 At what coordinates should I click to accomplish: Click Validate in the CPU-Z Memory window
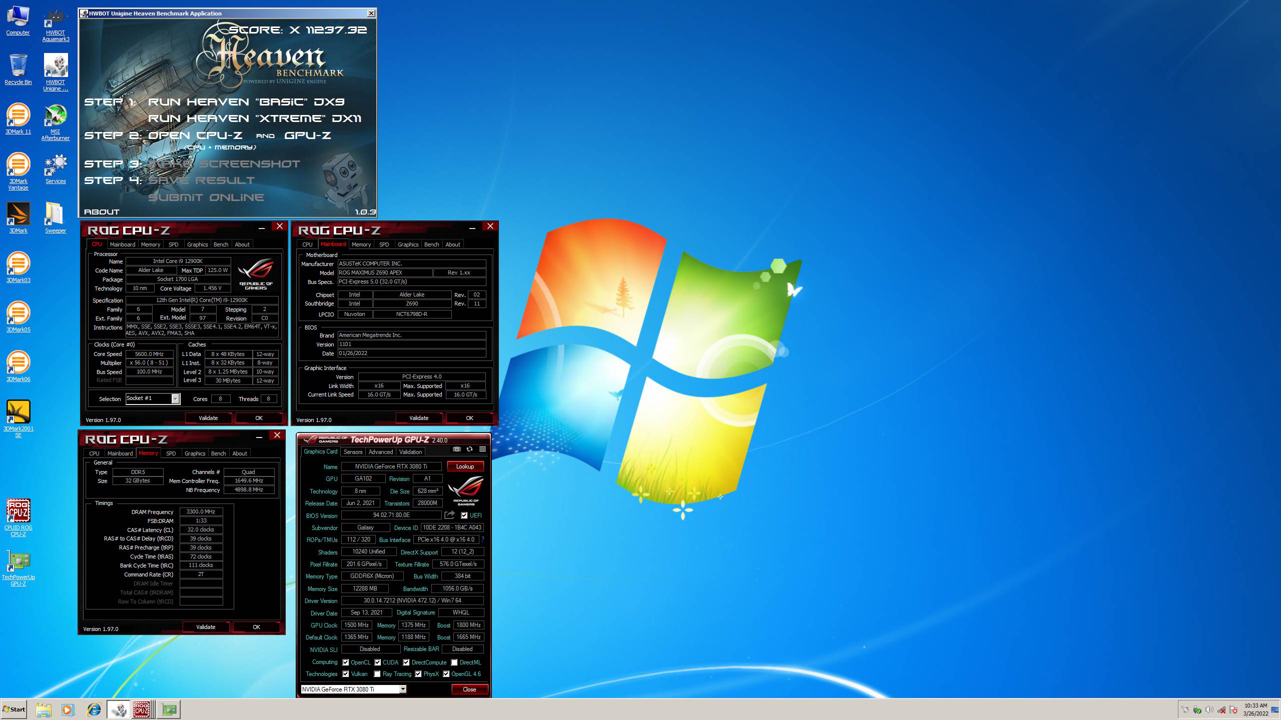(206, 627)
